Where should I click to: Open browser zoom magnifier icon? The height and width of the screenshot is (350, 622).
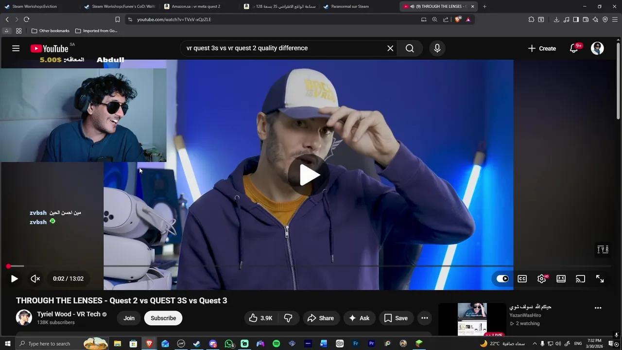[x=434, y=19]
